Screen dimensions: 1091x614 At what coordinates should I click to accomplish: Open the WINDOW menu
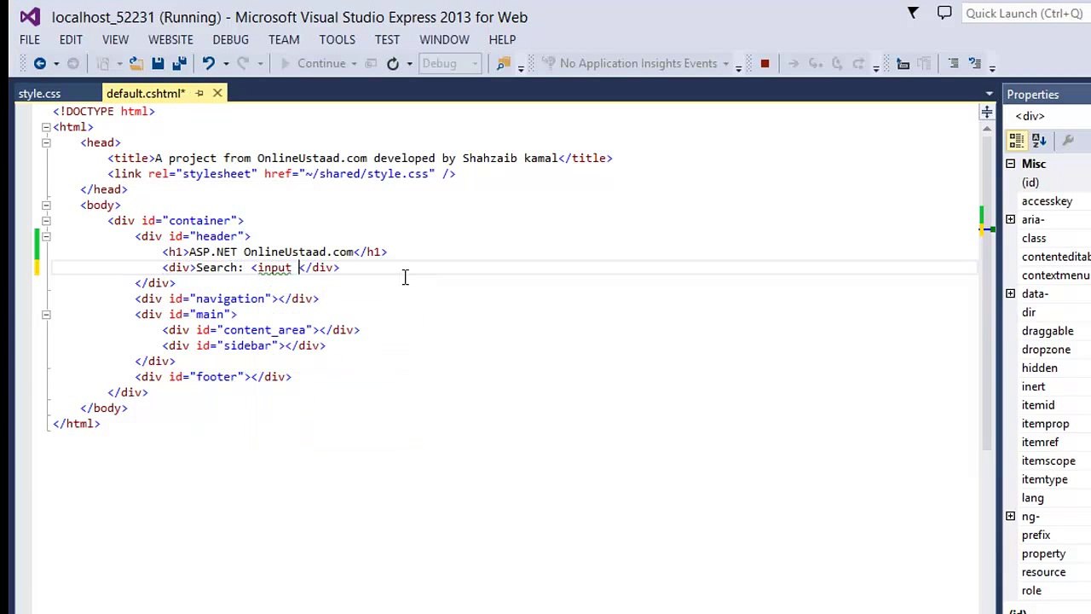point(444,39)
